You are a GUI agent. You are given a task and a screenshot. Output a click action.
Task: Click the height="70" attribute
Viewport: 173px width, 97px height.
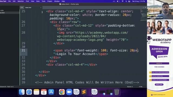pos(116,40)
